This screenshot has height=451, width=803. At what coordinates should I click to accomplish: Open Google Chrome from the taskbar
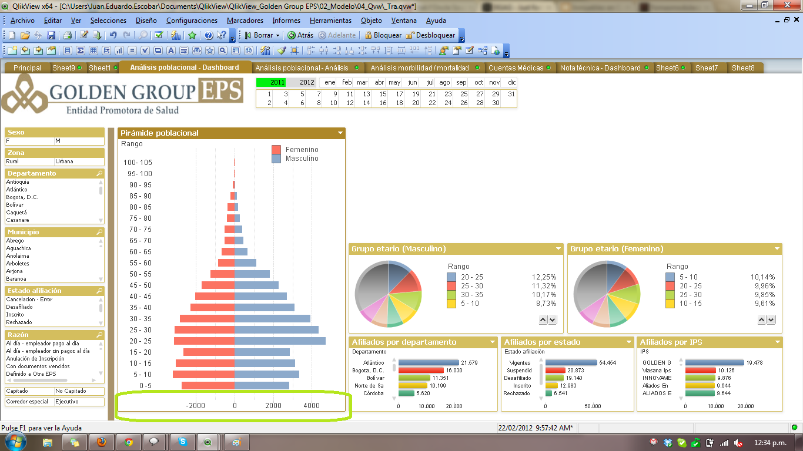(x=128, y=442)
